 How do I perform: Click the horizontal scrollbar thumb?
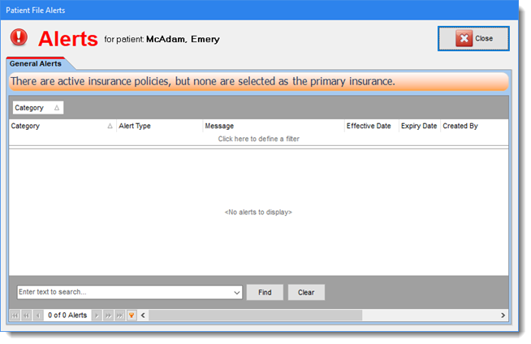click(x=255, y=316)
